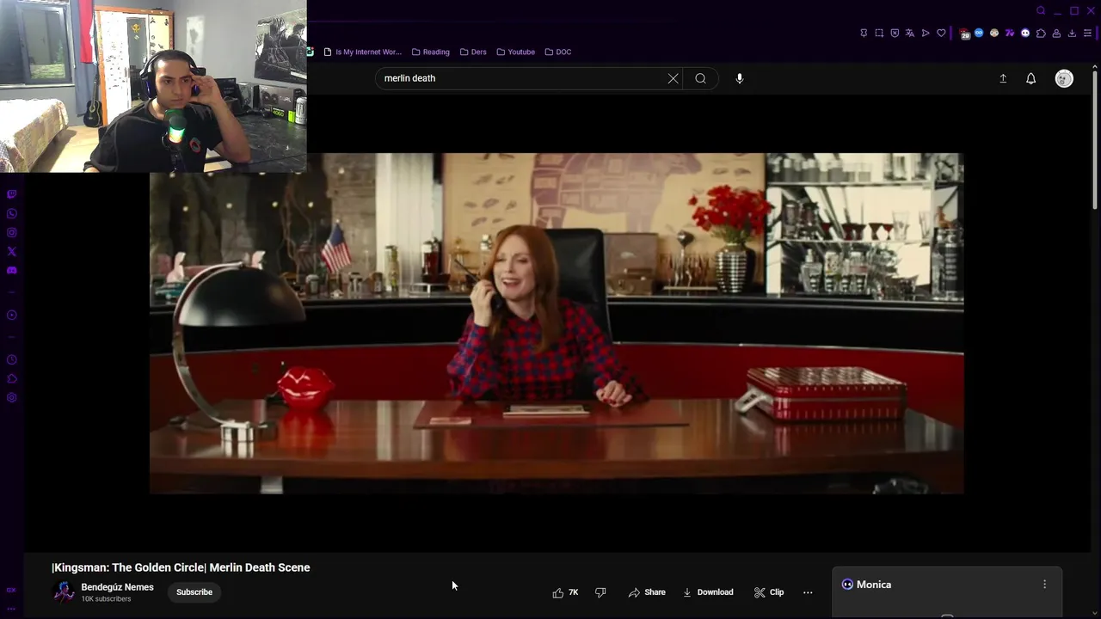The height and width of the screenshot is (619, 1101).
Task: Click the send arrow icon in the toolbar
Action: (926, 33)
